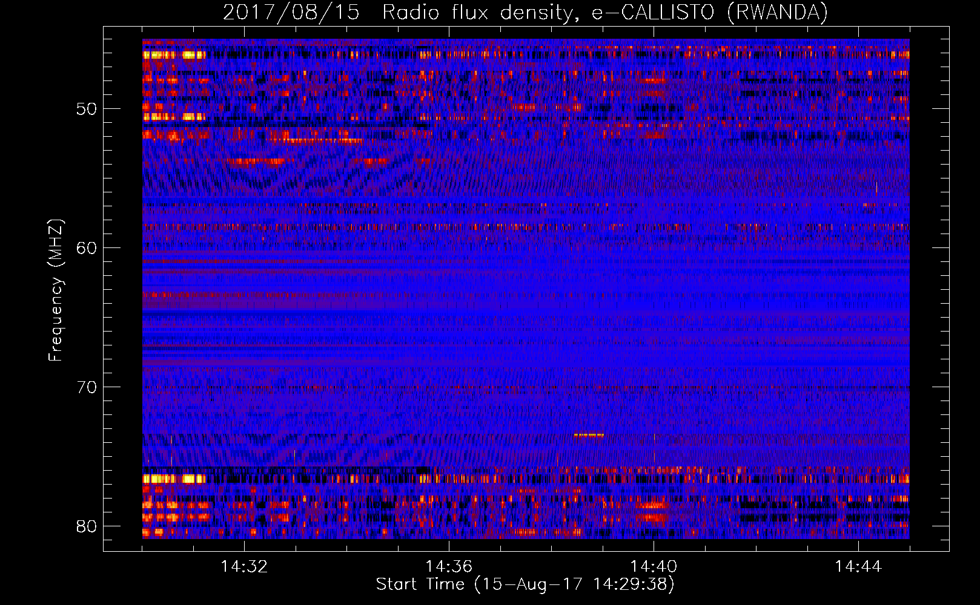980x605 pixels.
Task: Click the 50 frequency tick label
Action: [87, 109]
